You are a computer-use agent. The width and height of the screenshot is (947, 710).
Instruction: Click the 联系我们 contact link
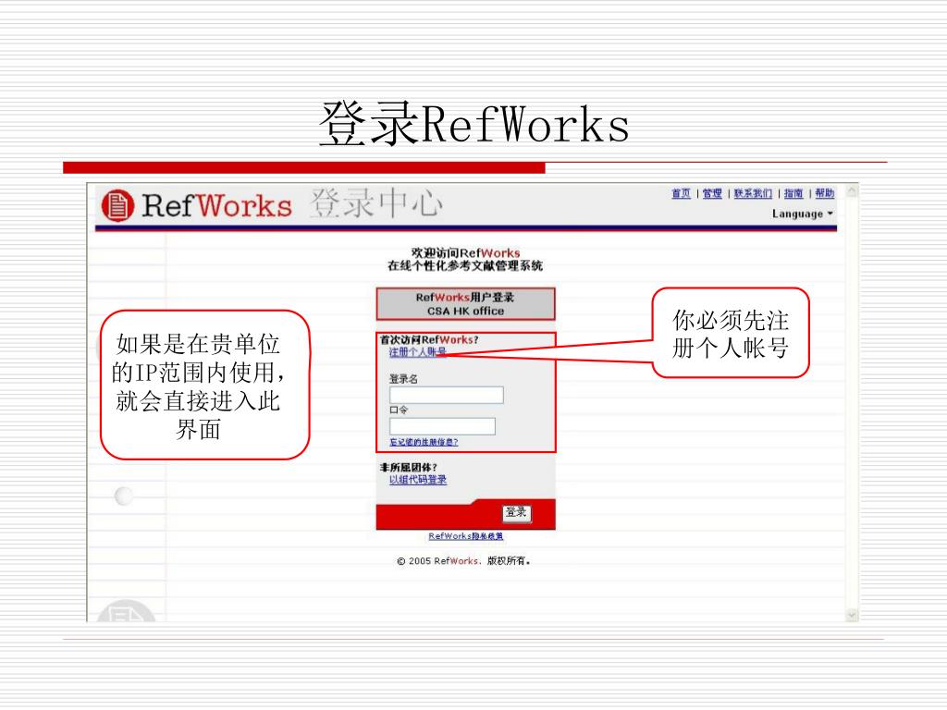(753, 193)
